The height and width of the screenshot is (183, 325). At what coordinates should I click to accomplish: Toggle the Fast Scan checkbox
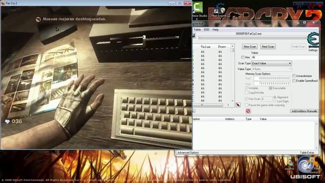pos(246,99)
